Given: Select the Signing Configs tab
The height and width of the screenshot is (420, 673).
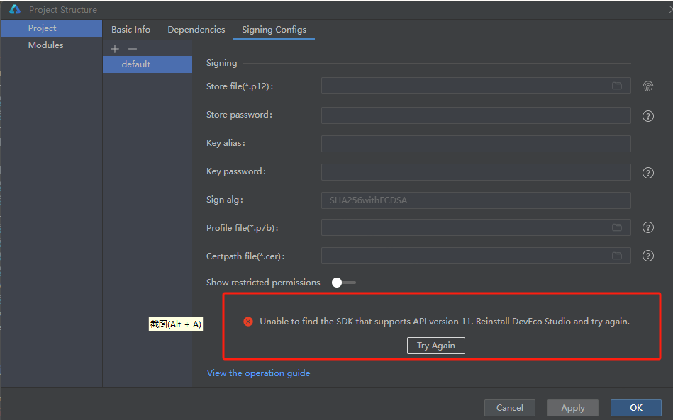Looking at the screenshot, I should click(274, 30).
